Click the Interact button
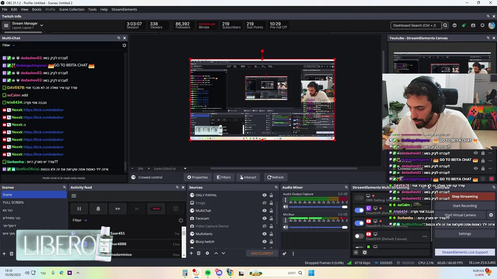 [248, 177]
